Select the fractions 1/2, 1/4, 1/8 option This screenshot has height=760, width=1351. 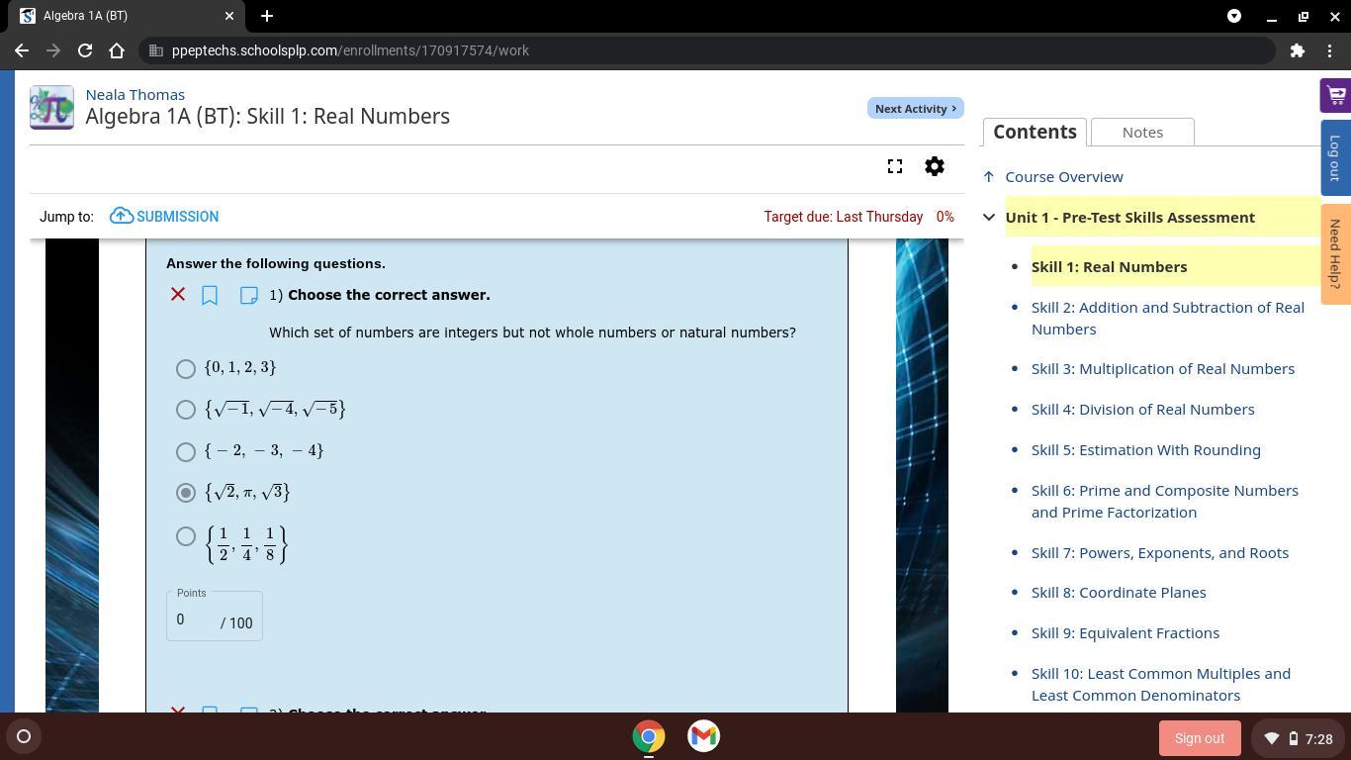(185, 536)
